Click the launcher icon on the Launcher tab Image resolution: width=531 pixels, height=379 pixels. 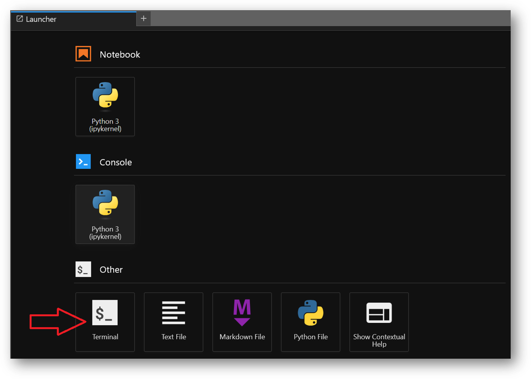19,19
